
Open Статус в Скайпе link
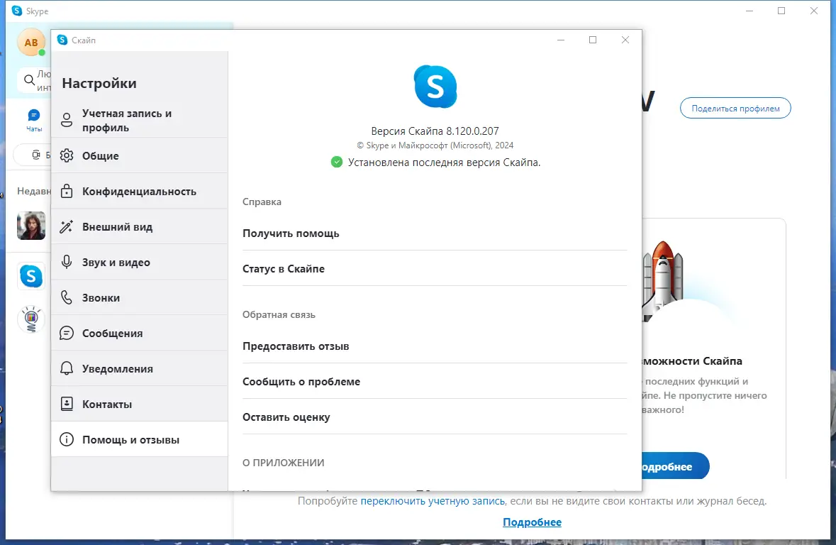click(x=435, y=268)
